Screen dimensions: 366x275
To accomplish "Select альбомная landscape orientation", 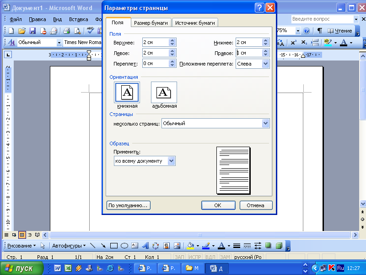I will coord(164,92).
